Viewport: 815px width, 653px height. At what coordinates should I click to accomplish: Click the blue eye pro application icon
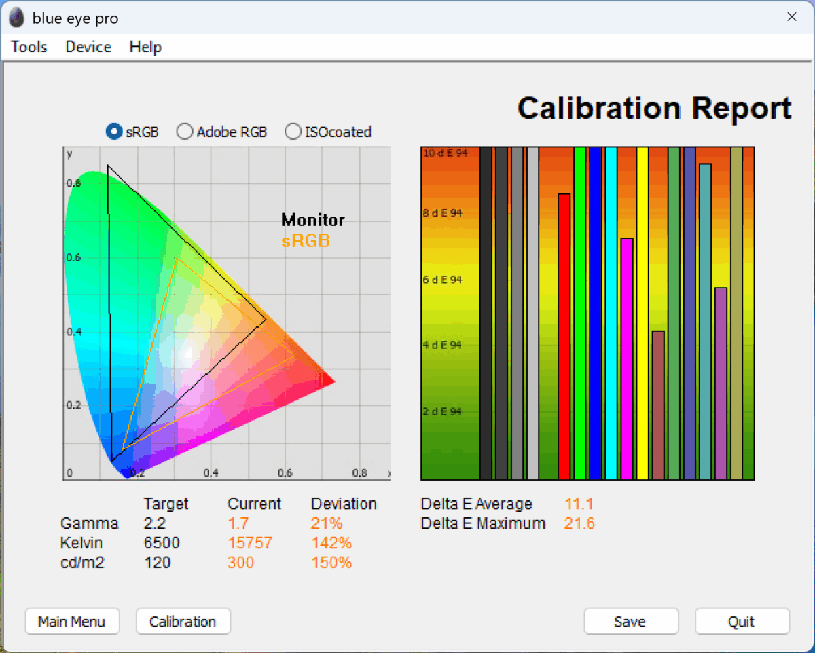click(x=15, y=17)
